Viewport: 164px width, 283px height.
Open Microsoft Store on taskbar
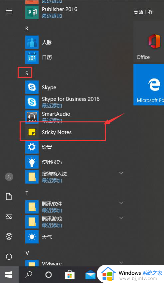[70, 275]
